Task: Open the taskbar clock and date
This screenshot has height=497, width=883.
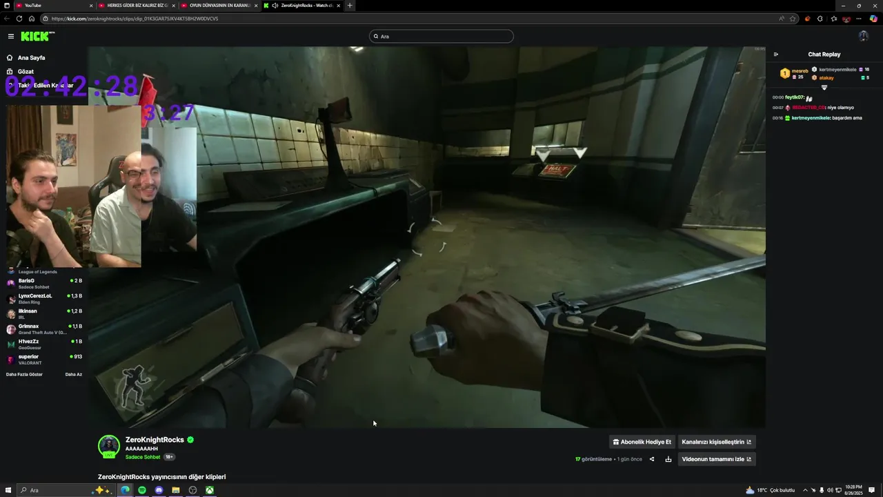Action: (x=853, y=490)
